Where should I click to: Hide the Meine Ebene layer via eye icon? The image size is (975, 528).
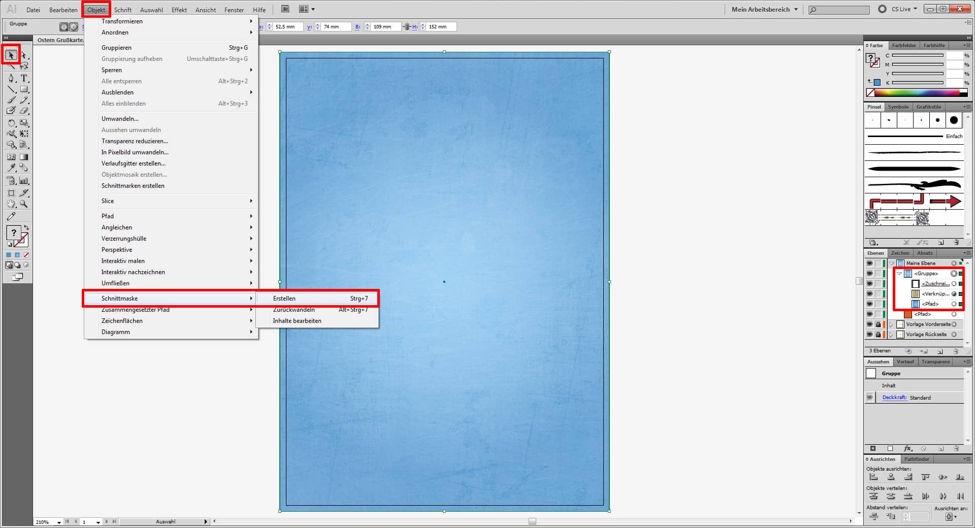[869, 263]
